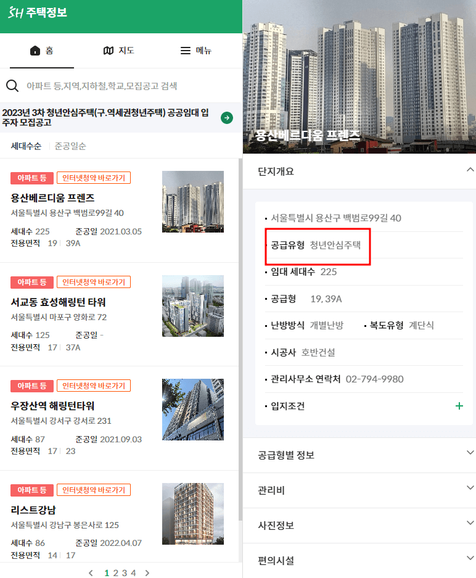Expand the 입지조건 row
The image size is (476, 578).
pyautogui.click(x=364, y=406)
